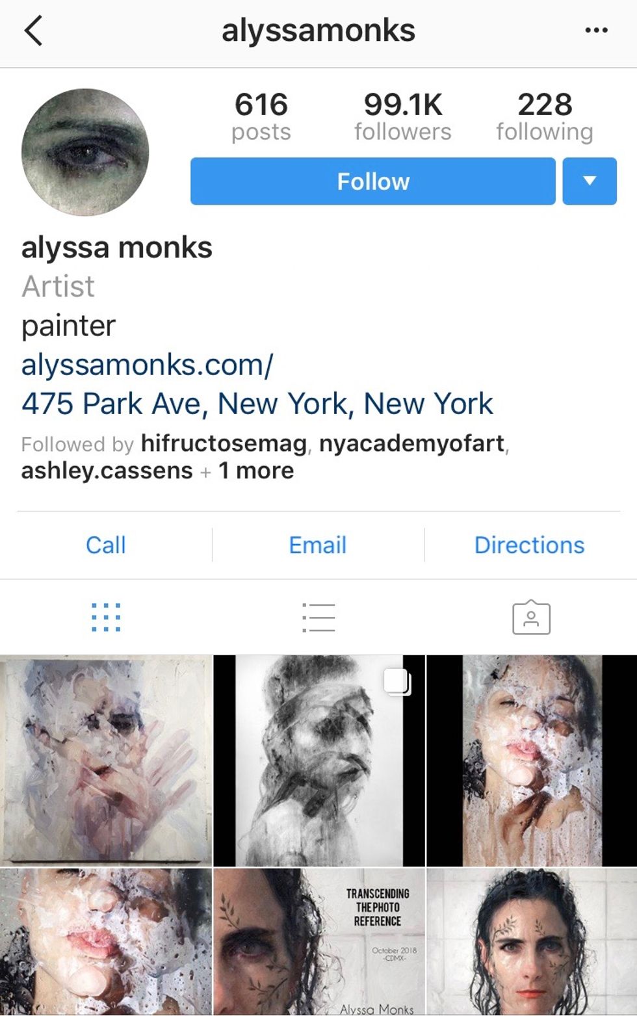This screenshot has height=1016, width=637.
Task: Open the alyssamonks profile picture
Action: point(85,153)
